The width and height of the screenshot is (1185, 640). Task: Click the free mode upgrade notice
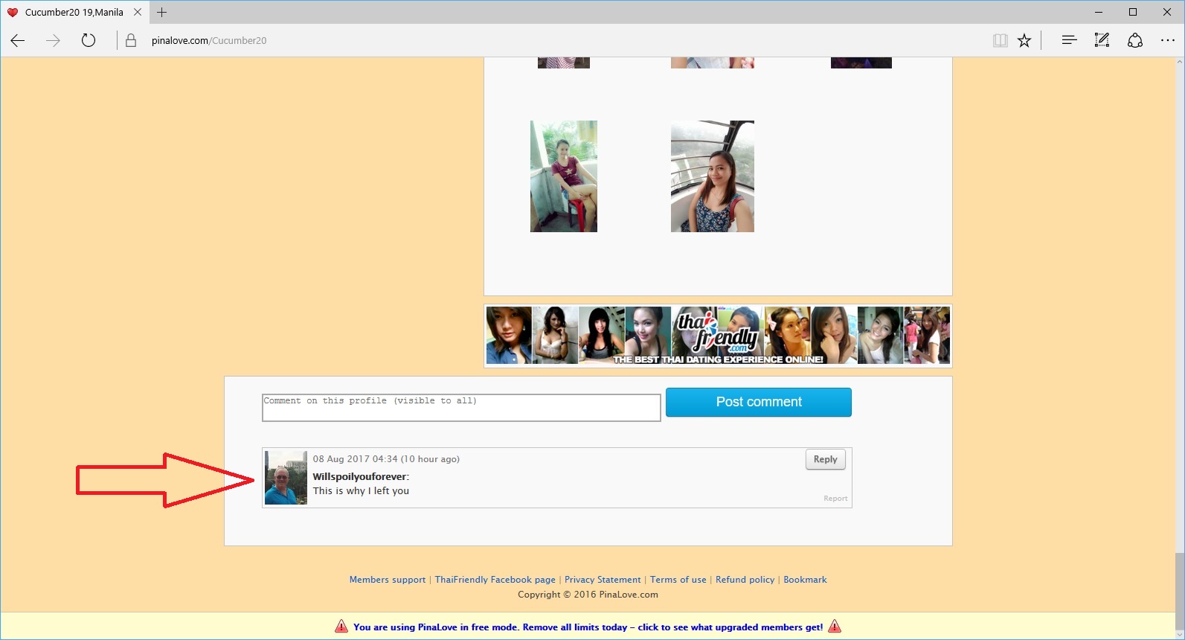(x=588, y=627)
